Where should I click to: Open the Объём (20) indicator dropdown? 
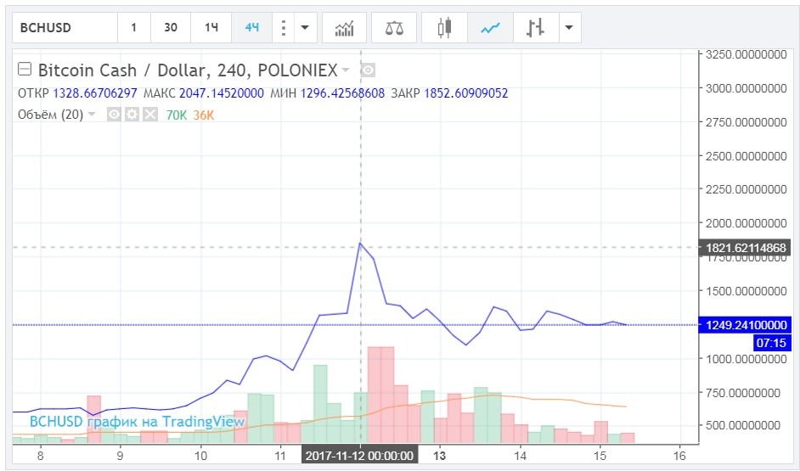click(x=92, y=115)
